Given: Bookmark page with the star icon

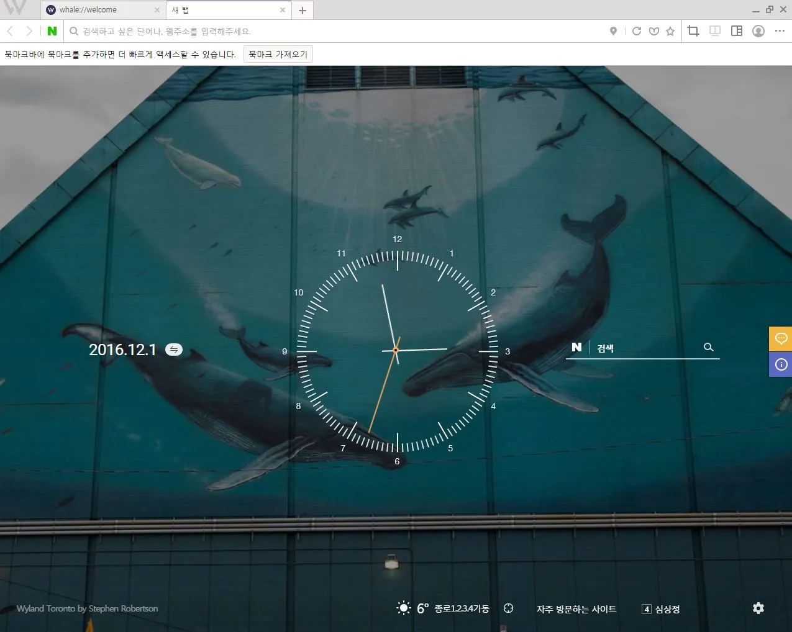Looking at the screenshot, I should (x=670, y=31).
